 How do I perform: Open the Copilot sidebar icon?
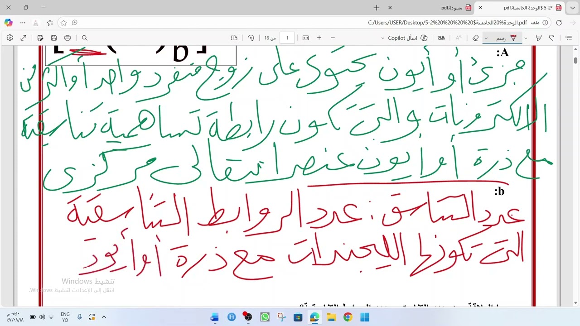coord(8,23)
